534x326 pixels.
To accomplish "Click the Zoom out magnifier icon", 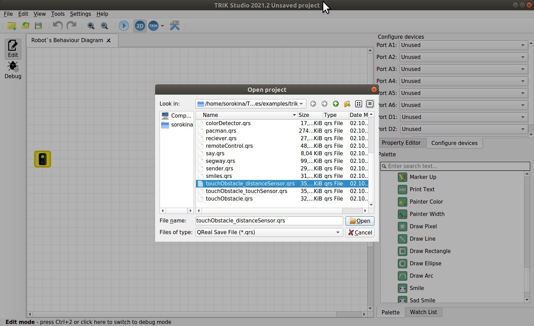I will (x=104, y=26).
